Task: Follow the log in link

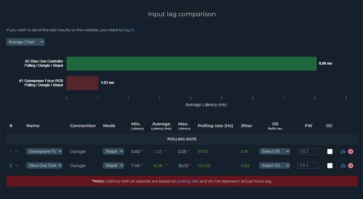Action: coord(129,30)
